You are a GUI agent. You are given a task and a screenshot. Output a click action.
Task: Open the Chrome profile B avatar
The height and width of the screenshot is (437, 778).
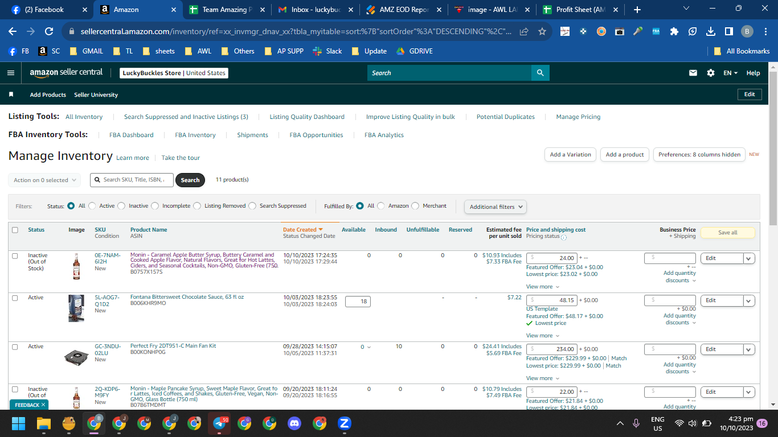[747, 31]
